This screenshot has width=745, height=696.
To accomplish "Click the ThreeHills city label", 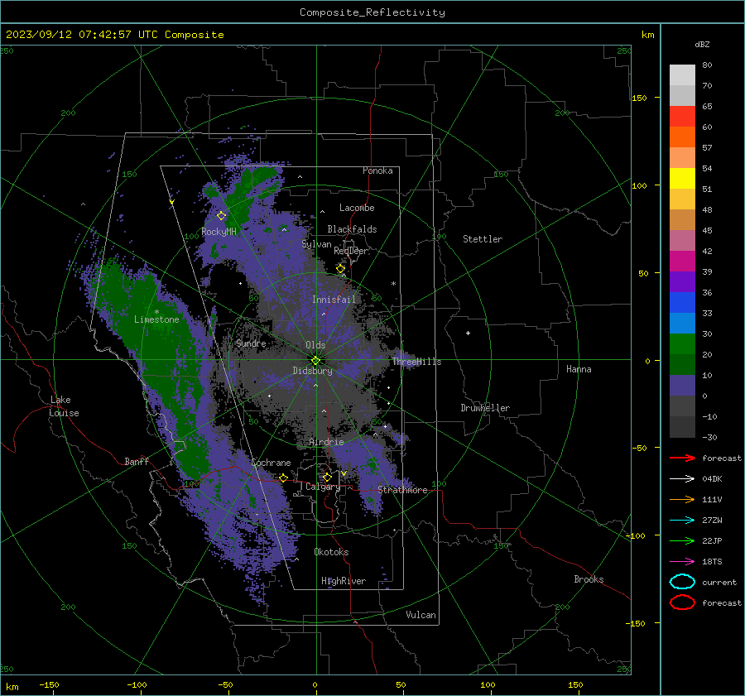I will [416, 362].
